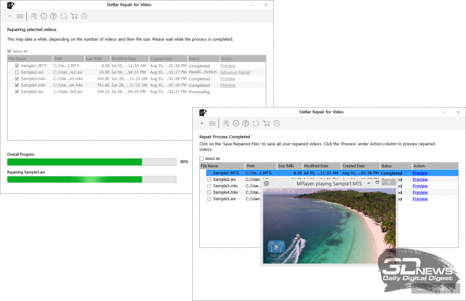Check Sample3.mkv in the completed window

tap(209, 185)
